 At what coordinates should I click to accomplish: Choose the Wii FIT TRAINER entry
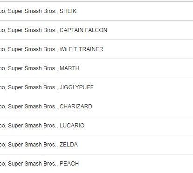[x=96, y=49]
